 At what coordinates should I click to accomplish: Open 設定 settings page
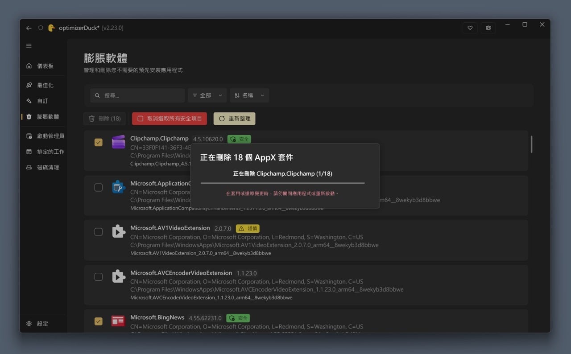(x=43, y=323)
